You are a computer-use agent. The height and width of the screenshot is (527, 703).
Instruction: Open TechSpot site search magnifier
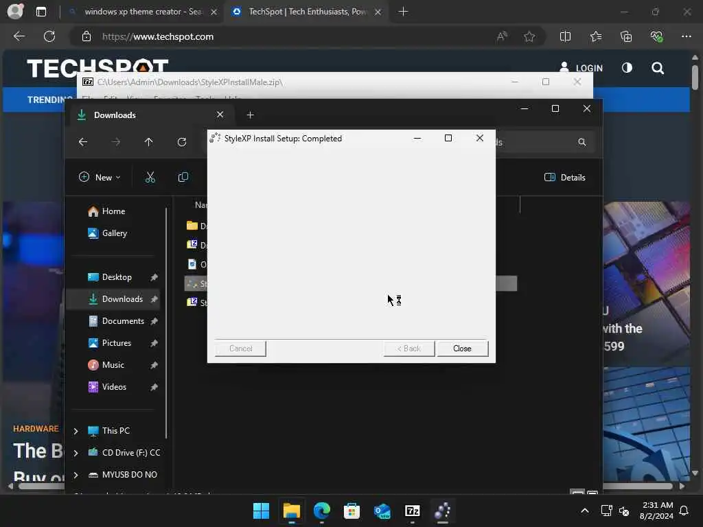click(x=658, y=68)
